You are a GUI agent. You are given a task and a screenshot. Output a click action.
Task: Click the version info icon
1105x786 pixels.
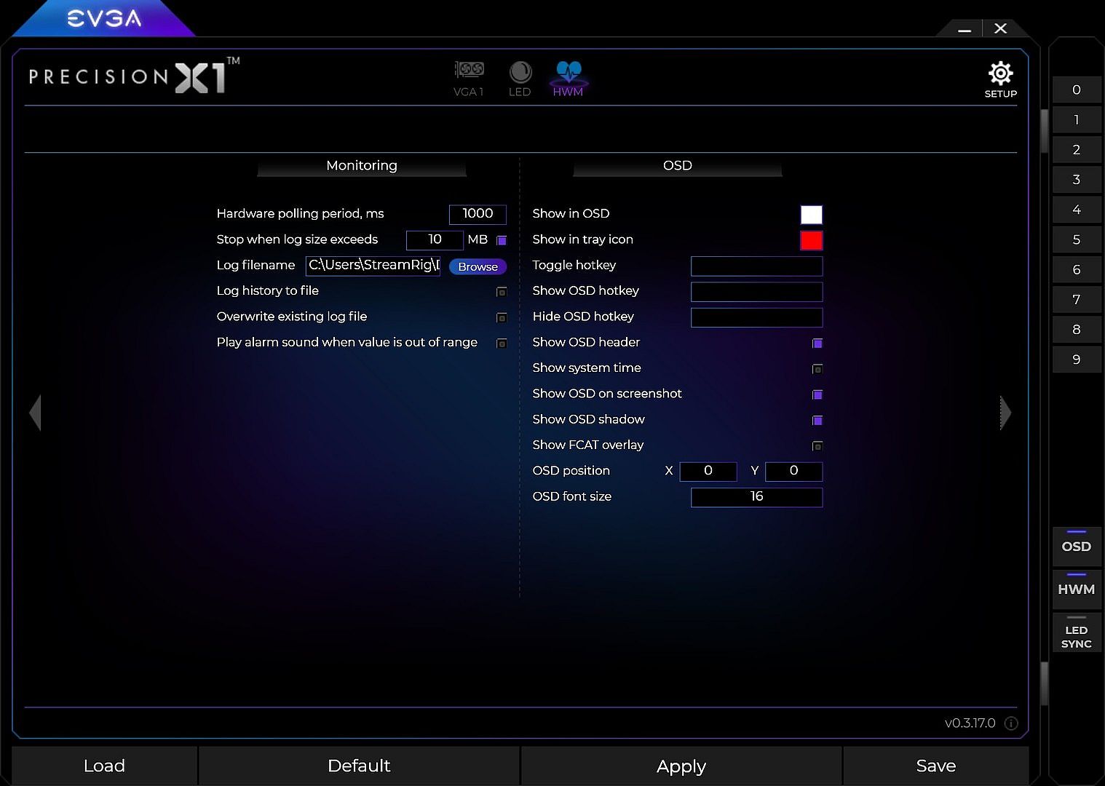click(1011, 723)
